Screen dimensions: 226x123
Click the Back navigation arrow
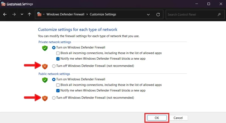tap(5, 14)
